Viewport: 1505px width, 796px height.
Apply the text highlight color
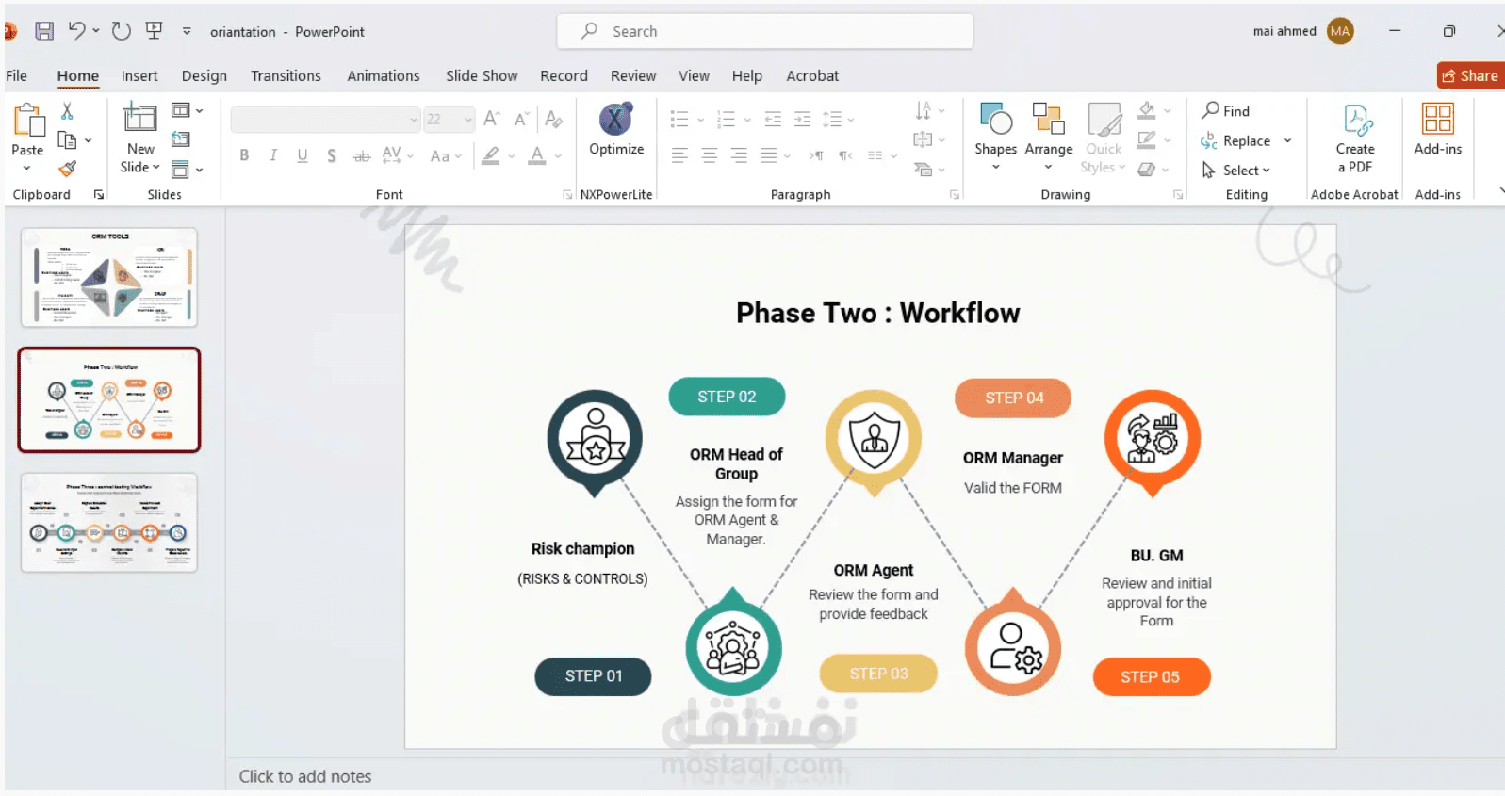(x=491, y=155)
